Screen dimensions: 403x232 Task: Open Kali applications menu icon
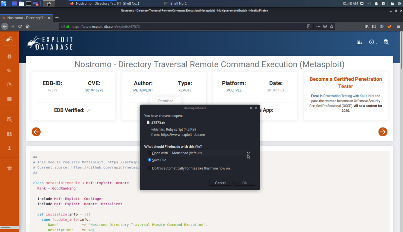(4, 4)
